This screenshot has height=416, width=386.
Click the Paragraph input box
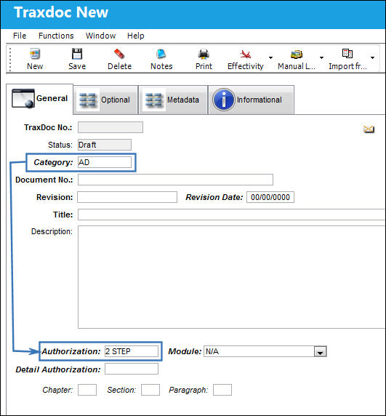222,390
